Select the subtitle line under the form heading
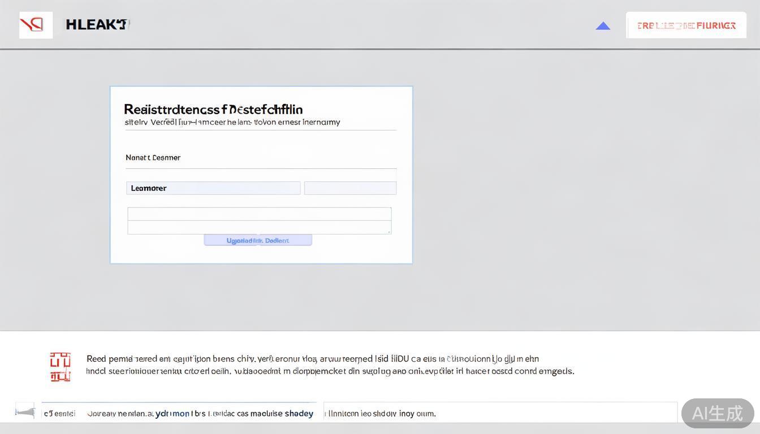This screenshot has height=434, width=760. 232,122
